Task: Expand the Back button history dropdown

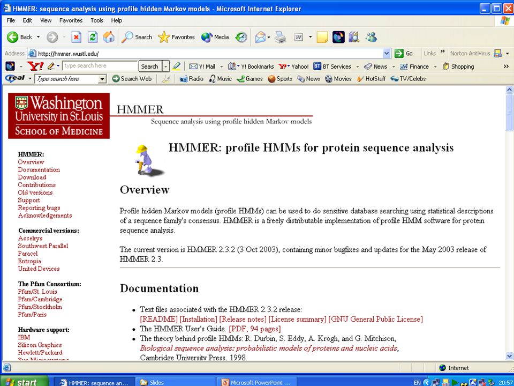Action: tap(38, 37)
